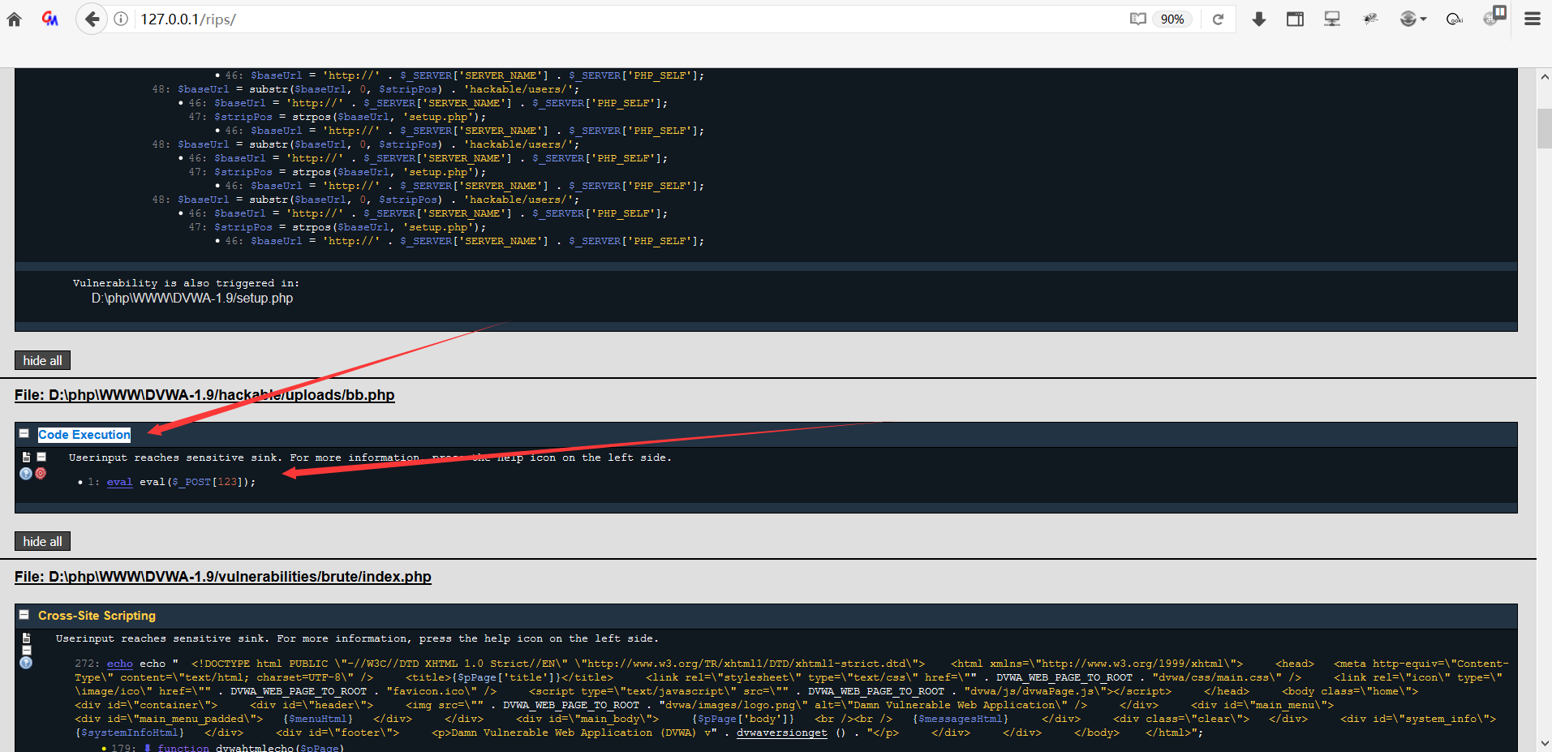Screen dimensions: 1552x752
Task: Open the browser home page icon
Action: point(15,19)
